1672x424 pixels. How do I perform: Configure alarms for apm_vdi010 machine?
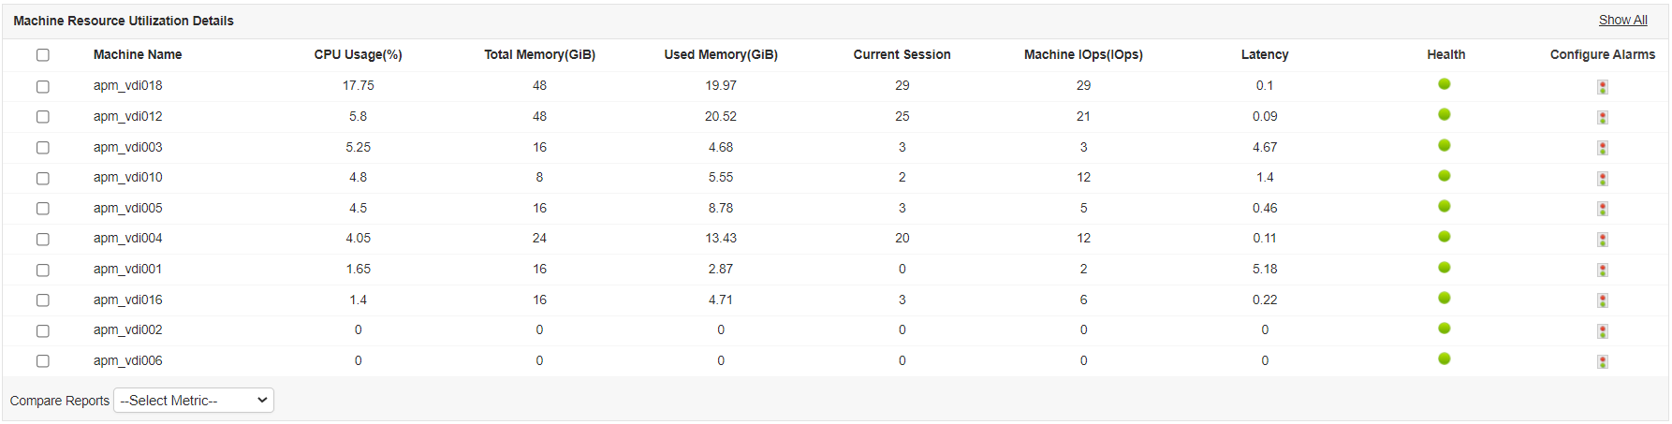tap(1602, 179)
